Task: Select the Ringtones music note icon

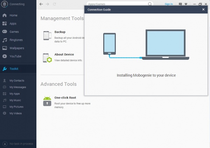Action: (5, 40)
